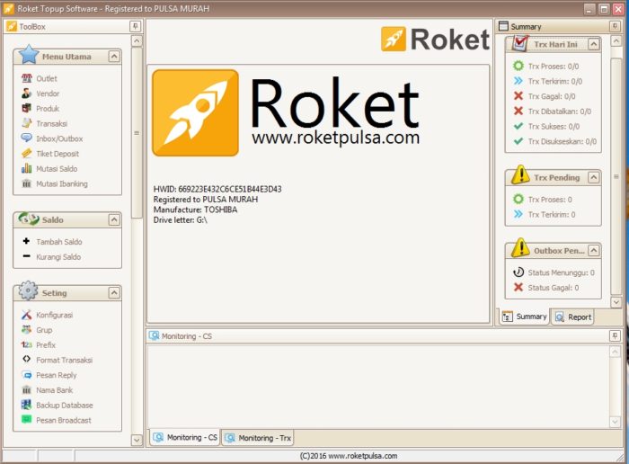629x464 pixels.
Task: Toggle pin on the Summary panel
Action: point(615,26)
